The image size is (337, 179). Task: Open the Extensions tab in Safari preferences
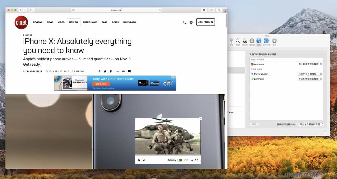[266, 42]
